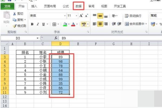Open the 插入 (Insert) tab
This screenshot has height=108, width=162.
[34, 6]
